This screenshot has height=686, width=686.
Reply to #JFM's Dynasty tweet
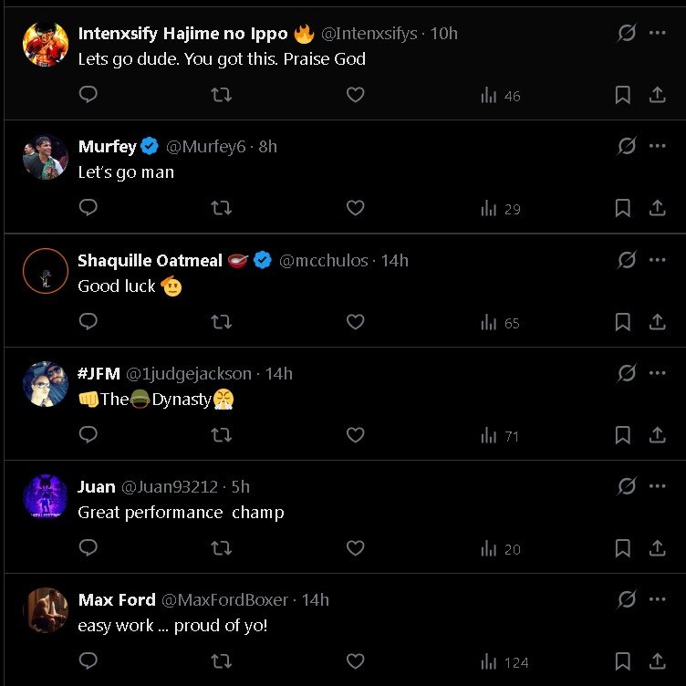click(88, 435)
